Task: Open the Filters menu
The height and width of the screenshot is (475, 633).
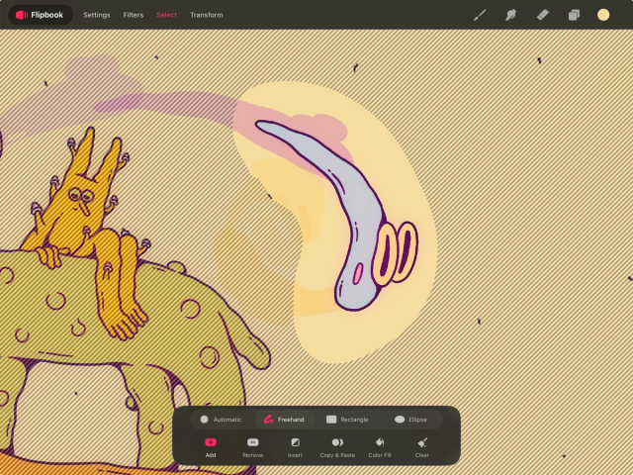Action: [x=134, y=15]
